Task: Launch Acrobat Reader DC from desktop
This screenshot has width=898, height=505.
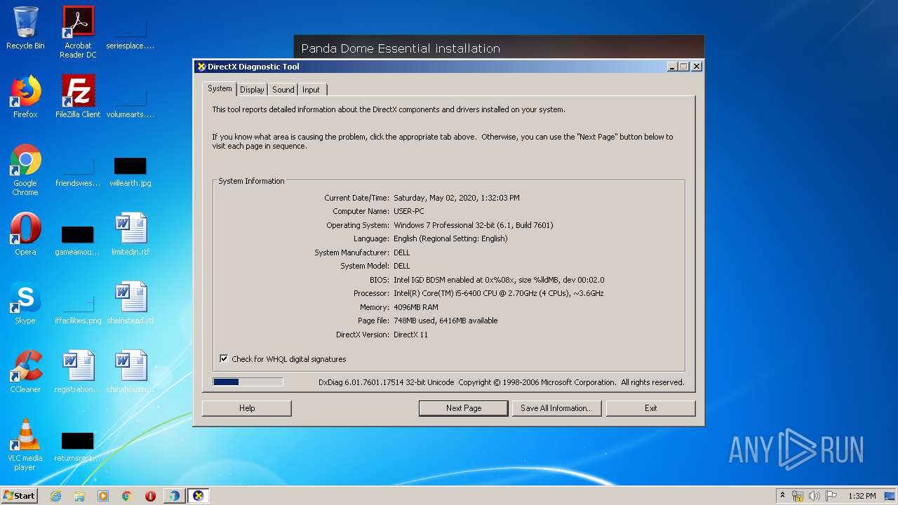Action: [x=78, y=32]
